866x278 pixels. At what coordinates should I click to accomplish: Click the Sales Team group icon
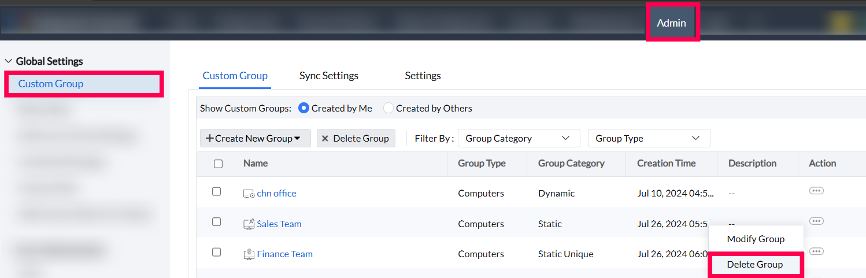(249, 224)
